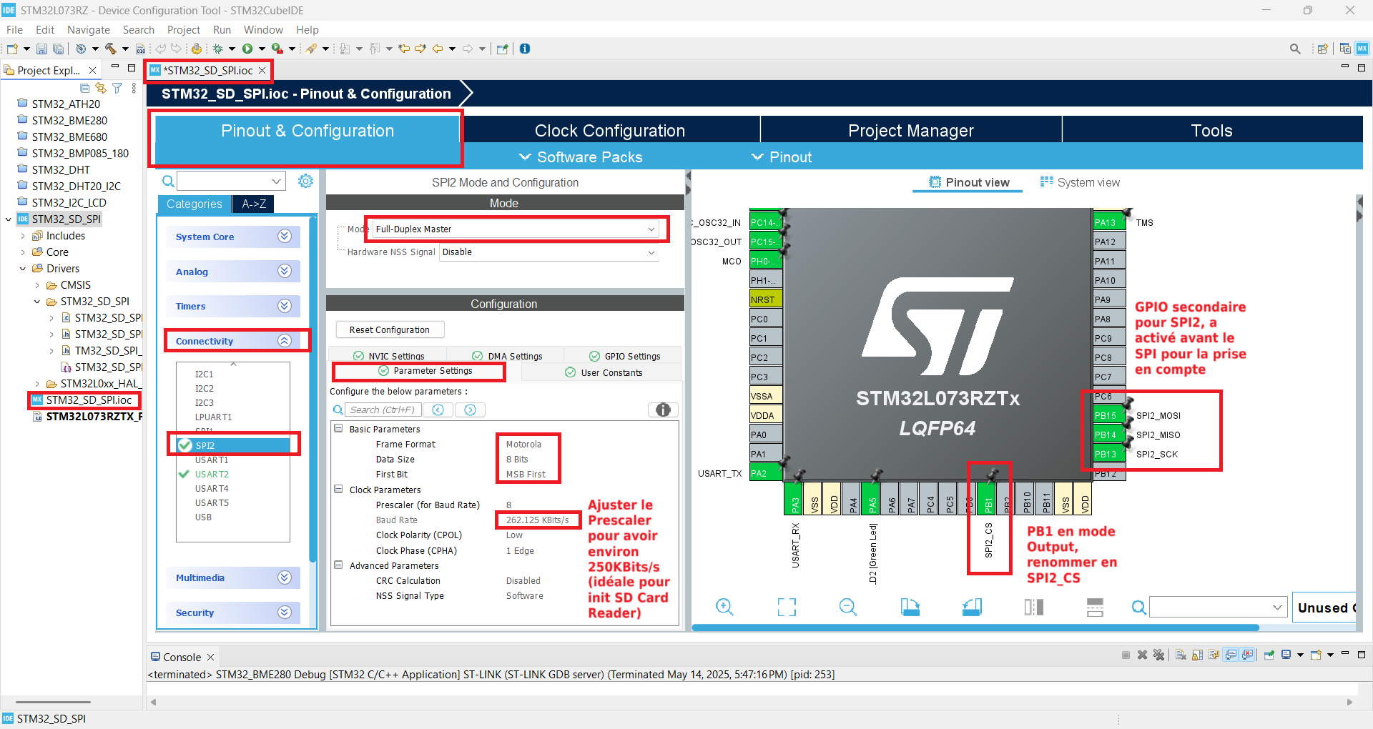
Task: Toggle show console on standard error change
Action: [1248, 655]
